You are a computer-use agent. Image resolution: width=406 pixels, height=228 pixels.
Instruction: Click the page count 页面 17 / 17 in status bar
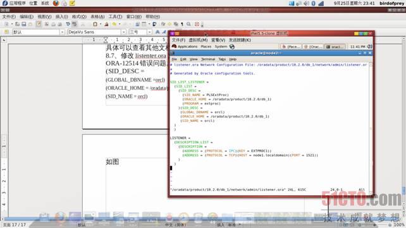15,225
